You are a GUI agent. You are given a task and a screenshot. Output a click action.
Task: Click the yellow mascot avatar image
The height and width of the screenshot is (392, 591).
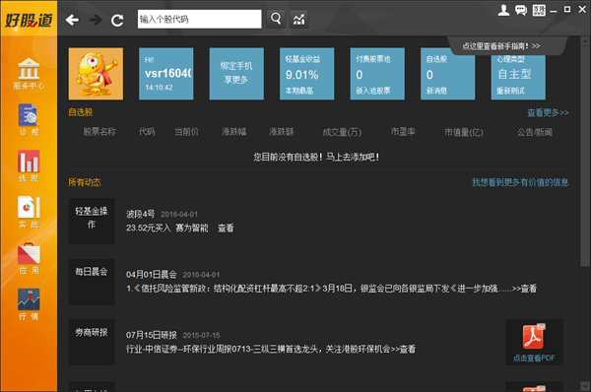tap(96, 74)
